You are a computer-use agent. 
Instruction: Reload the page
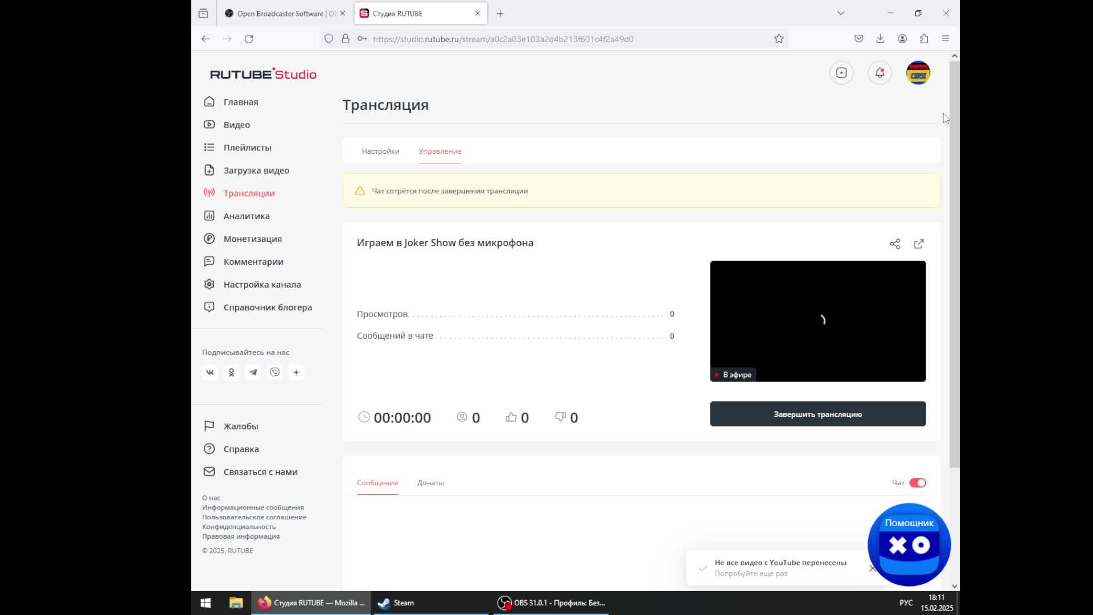pyautogui.click(x=249, y=39)
